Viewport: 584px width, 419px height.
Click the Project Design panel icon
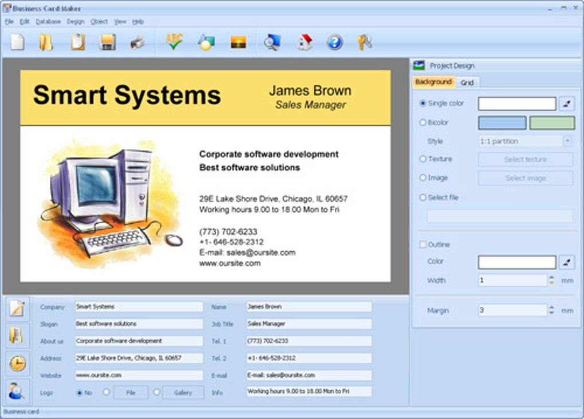point(419,66)
